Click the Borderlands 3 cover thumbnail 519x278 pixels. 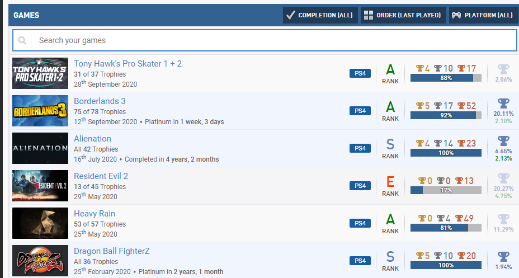40,111
